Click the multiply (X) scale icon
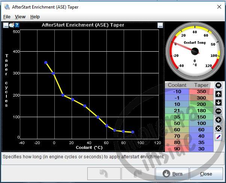This screenshot has height=183, width=226. click(219, 128)
